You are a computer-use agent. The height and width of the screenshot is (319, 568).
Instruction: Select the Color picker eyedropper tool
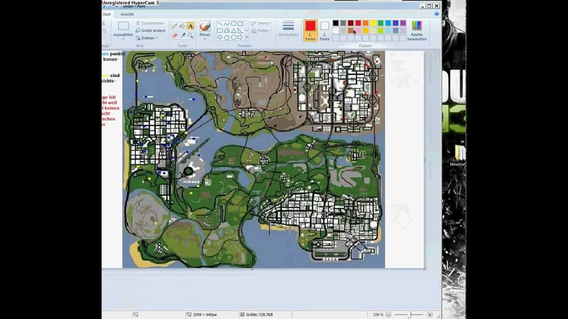[x=182, y=35]
